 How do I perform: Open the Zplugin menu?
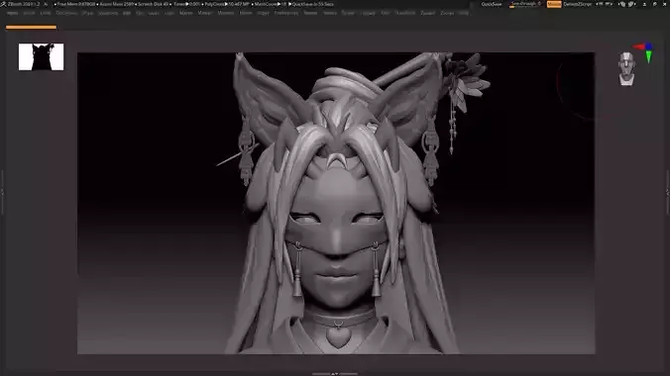428,13
